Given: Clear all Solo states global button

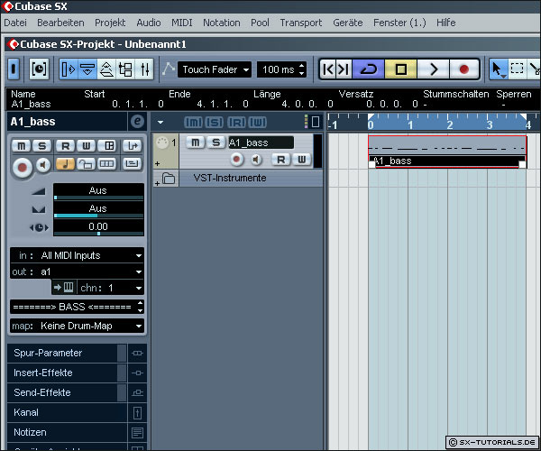Looking at the screenshot, I should coord(215,122).
